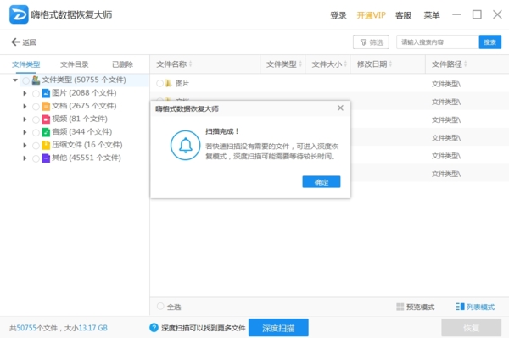Click the 预览模式 grid icon
The height and width of the screenshot is (338, 509).
point(400,307)
